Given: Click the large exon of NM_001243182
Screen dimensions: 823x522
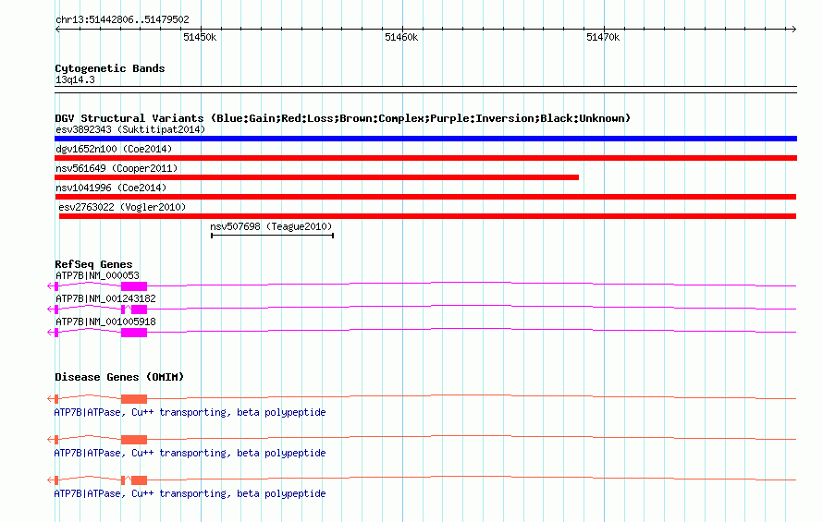Looking at the screenshot, I should click(x=139, y=309).
